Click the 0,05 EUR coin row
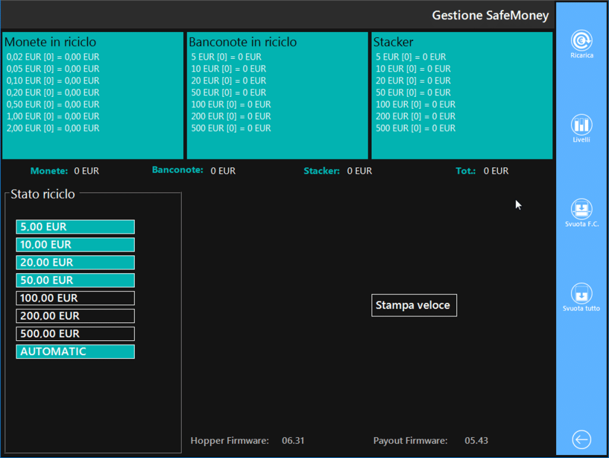The width and height of the screenshot is (609, 458). [x=53, y=69]
